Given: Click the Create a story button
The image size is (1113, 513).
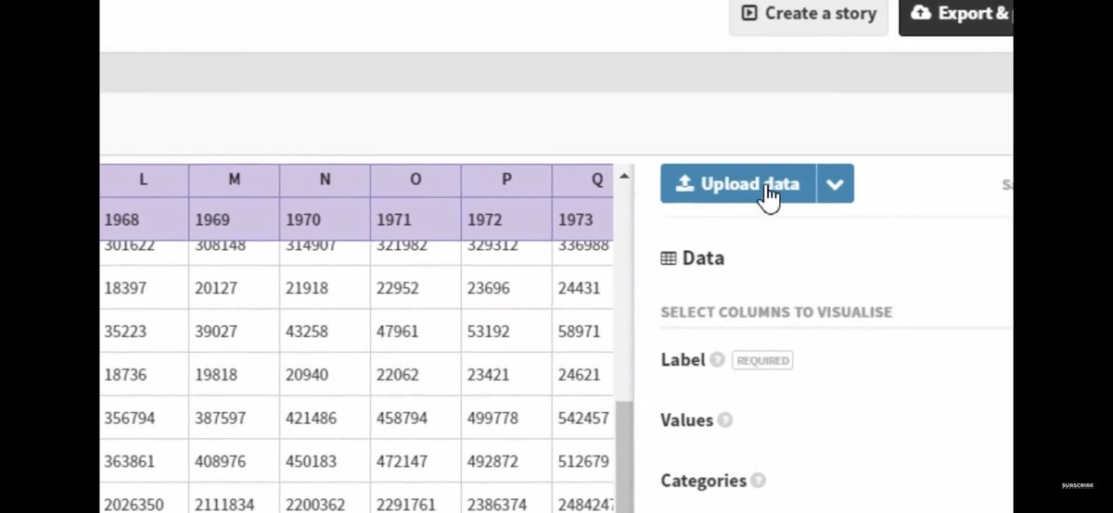Looking at the screenshot, I should (808, 14).
